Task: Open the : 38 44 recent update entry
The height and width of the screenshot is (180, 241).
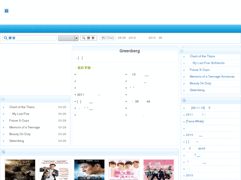Action: click(x=141, y=101)
